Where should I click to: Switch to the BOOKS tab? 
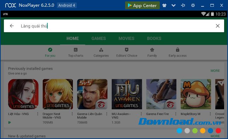(x=154, y=39)
